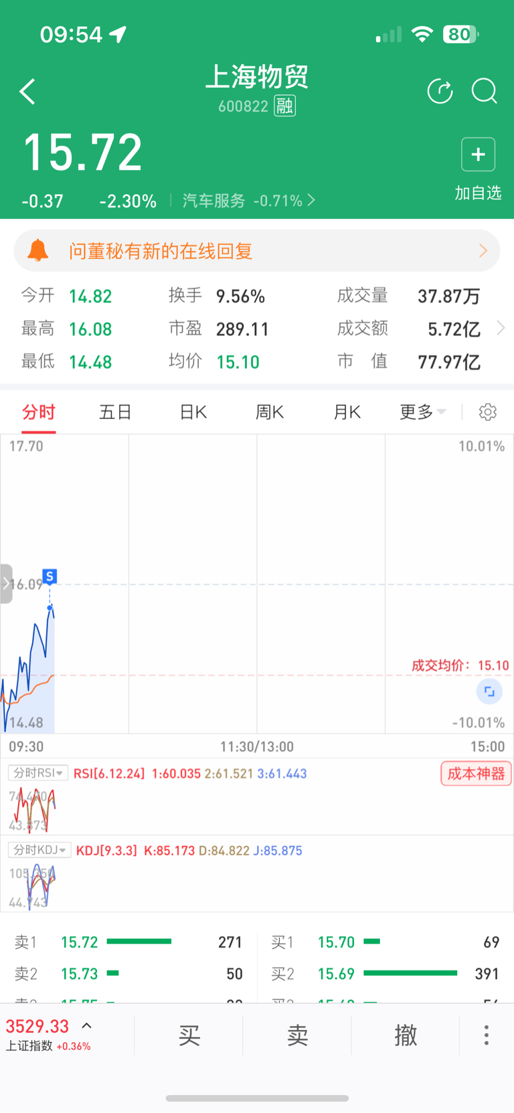Viewport: 514px width, 1113px height.
Task: Select 卖2 price 15.73 row
Action: [128, 974]
